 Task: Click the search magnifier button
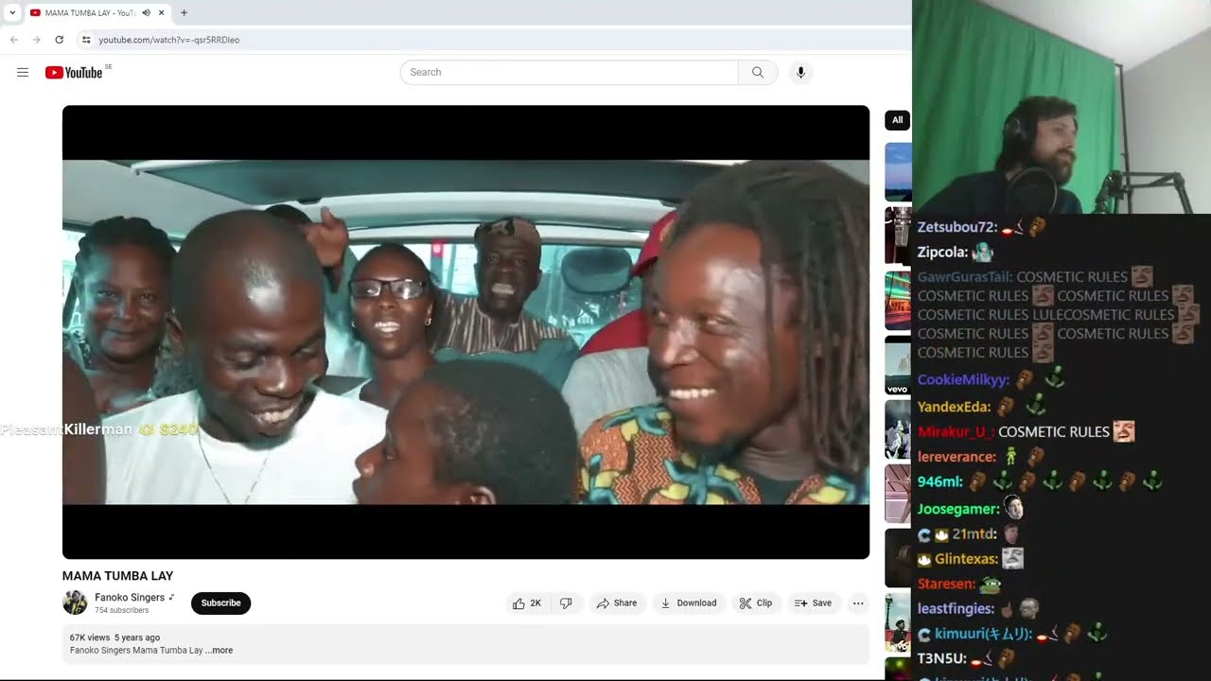click(x=758, y=73)
